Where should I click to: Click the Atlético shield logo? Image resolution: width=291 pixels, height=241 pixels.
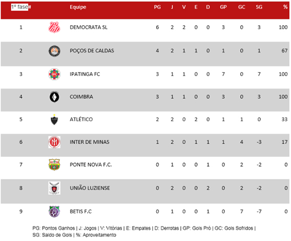[x=54, y=119]
